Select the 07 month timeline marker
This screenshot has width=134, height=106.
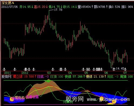125,73
